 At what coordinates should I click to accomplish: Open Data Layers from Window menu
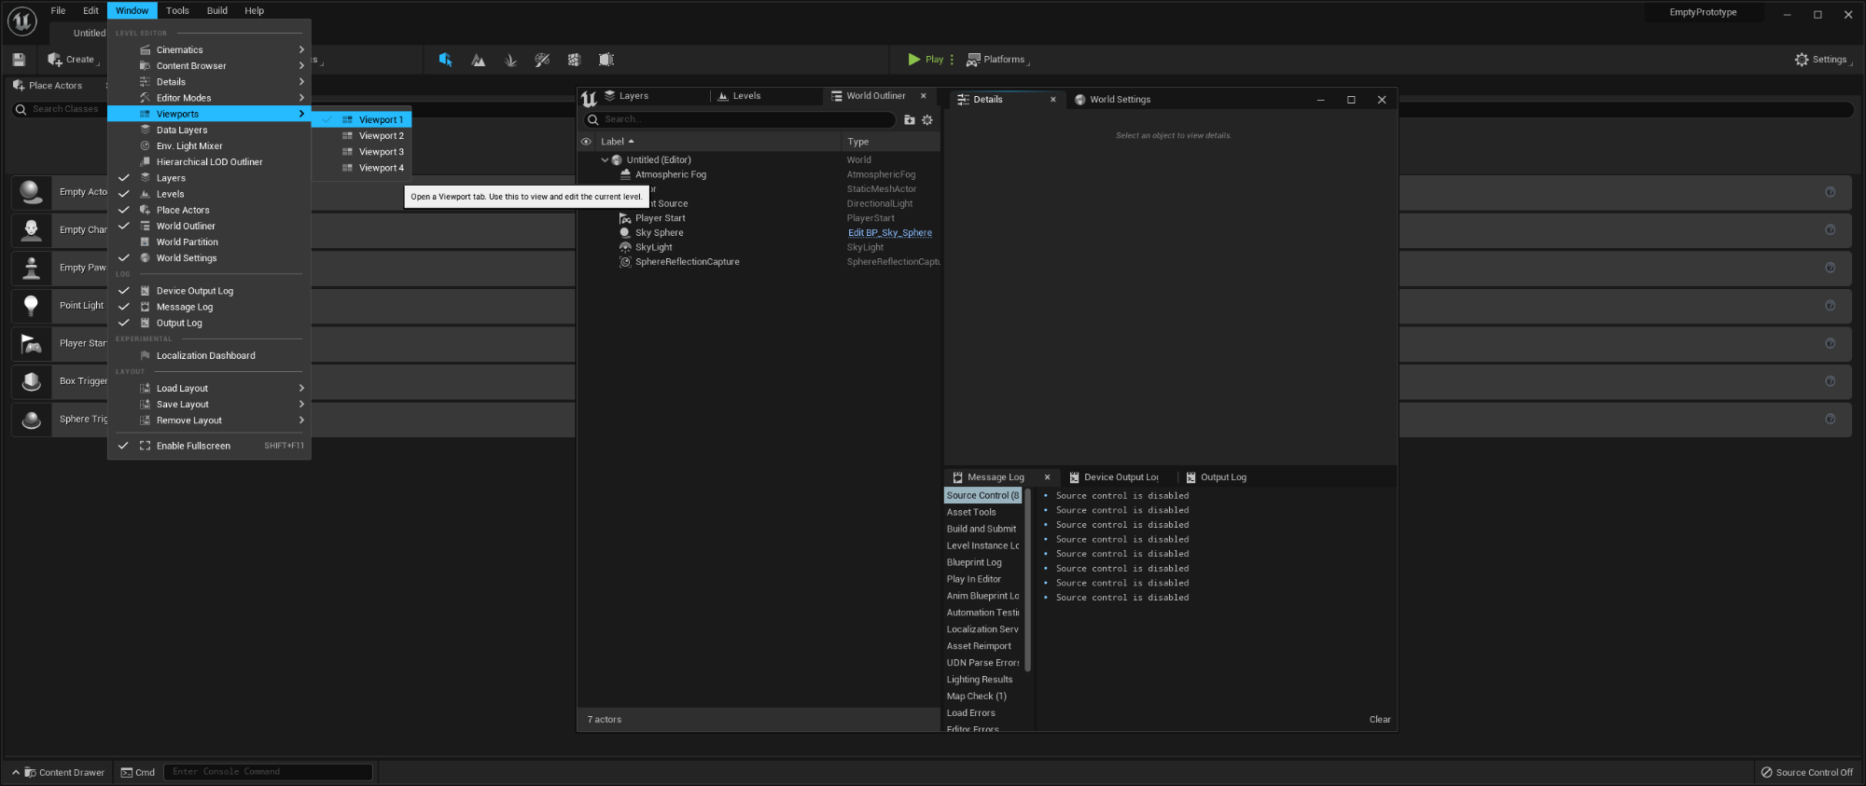coord(209,131)
